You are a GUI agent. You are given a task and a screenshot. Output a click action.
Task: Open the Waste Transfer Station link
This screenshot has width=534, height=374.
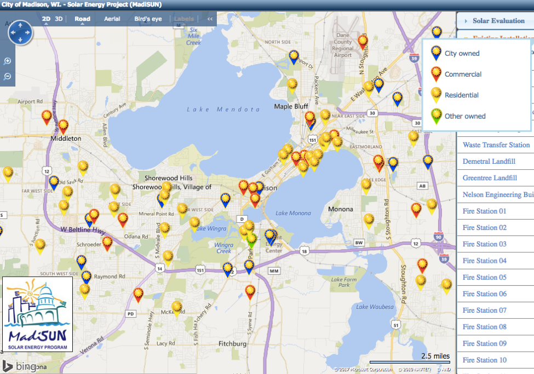click(x=496, y=145)
